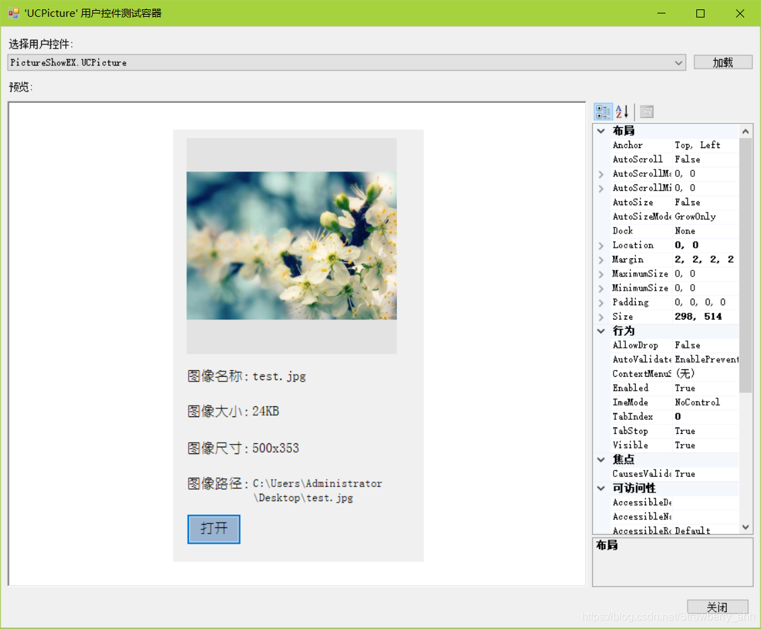Click the application icon in the title bar
The height and width of the screenshot is (629, 761).
12,13
